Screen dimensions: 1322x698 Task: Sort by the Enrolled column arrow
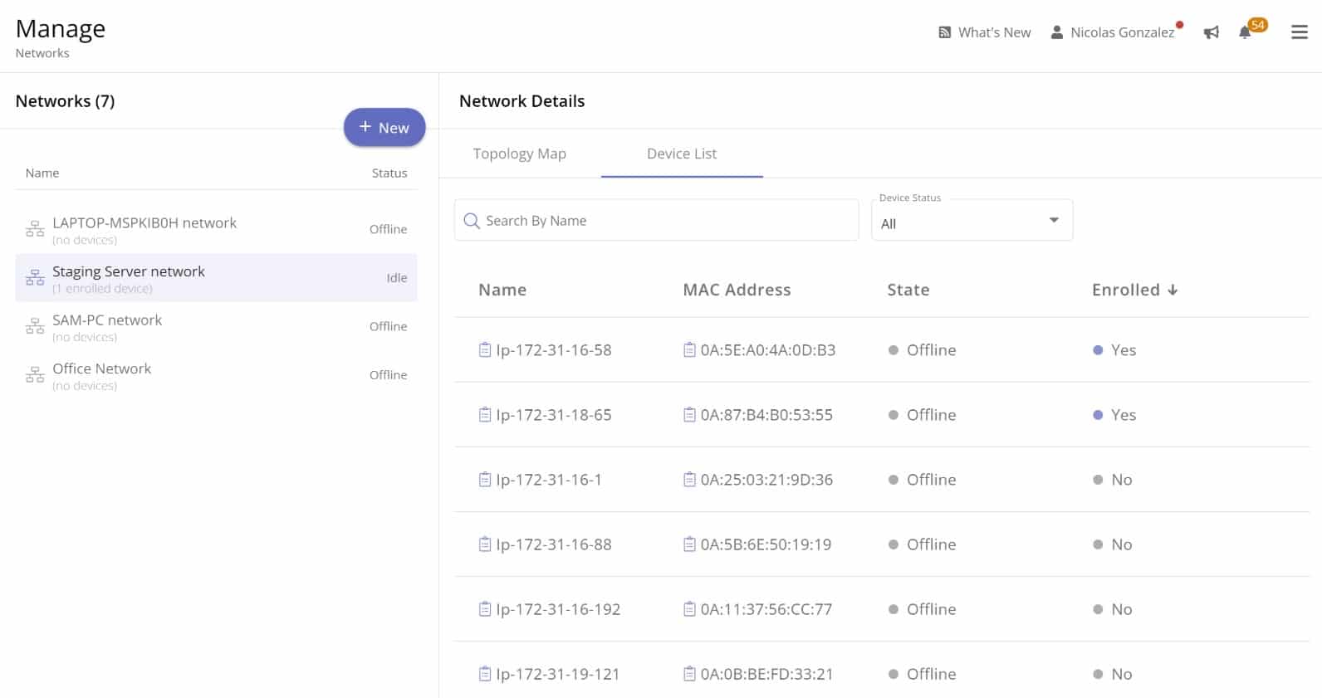[1173, 290]
